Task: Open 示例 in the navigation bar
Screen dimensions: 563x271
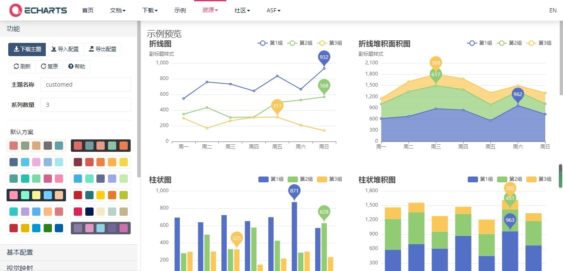Action: pos(180,10)
